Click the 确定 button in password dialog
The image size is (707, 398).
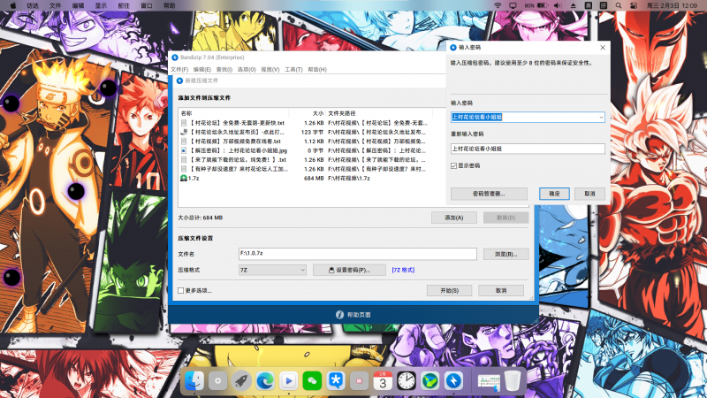(554, 193)
